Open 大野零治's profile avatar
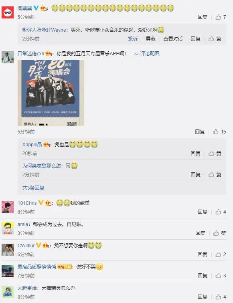The image size is (233, 303). 8,292
